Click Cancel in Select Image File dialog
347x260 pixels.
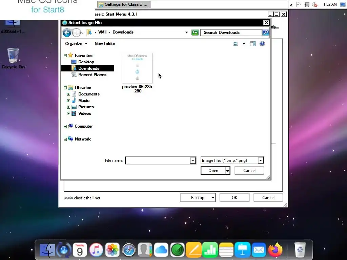pos(249,171)
